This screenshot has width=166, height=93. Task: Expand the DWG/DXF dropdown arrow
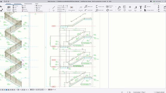coord(35,6)
